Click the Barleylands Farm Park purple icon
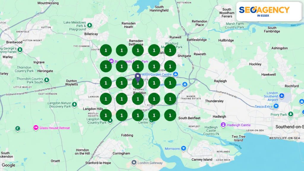Viewport: 304px width, 171px height. point(111,61)
